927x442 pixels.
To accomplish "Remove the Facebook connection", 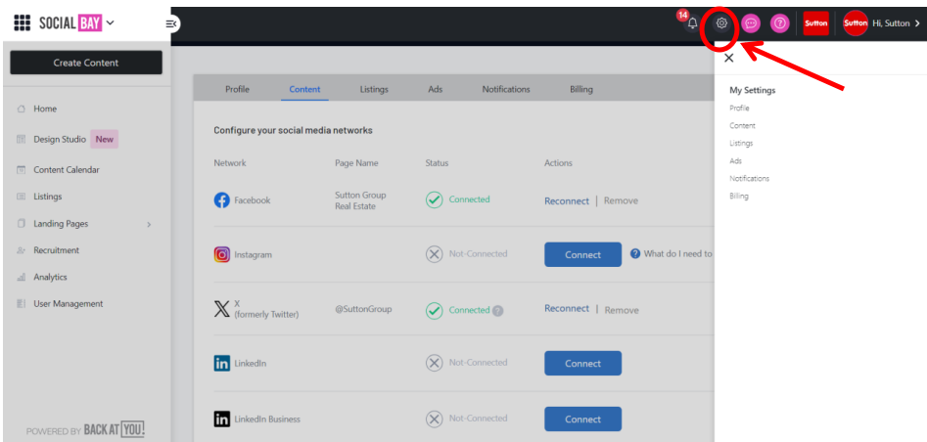I will [x=621, y=200].
